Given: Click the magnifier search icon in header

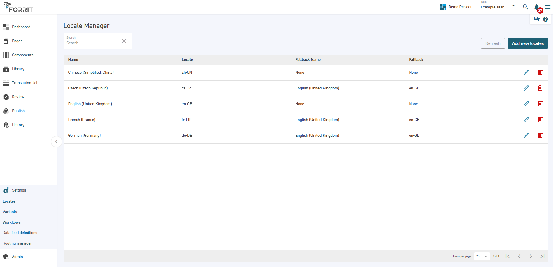Looking at the screenshot, I should [525, 7].
